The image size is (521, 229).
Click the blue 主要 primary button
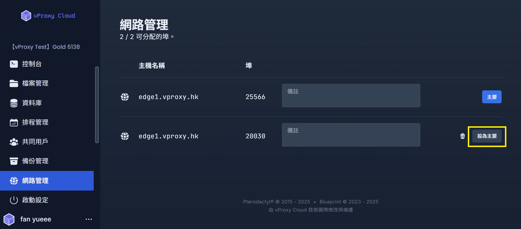coord(492,97)
